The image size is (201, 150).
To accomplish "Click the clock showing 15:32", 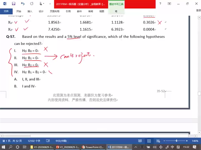I will 186,147.
